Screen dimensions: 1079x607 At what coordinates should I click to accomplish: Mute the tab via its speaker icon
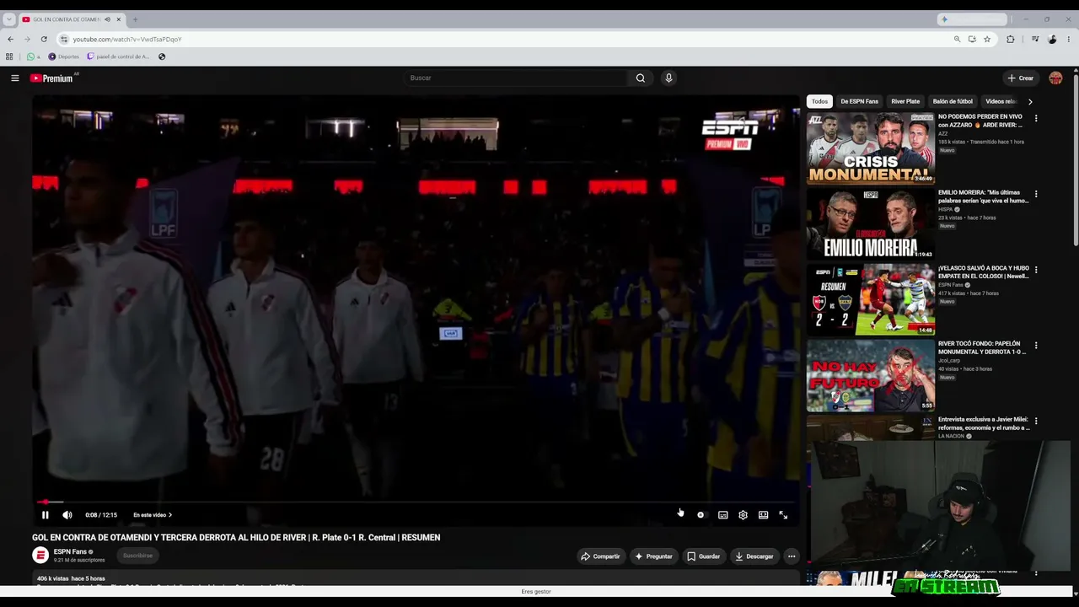(107, 19)
